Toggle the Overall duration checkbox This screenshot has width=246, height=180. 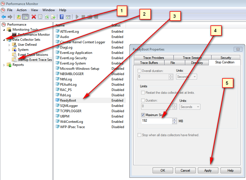tap(139, 71)
